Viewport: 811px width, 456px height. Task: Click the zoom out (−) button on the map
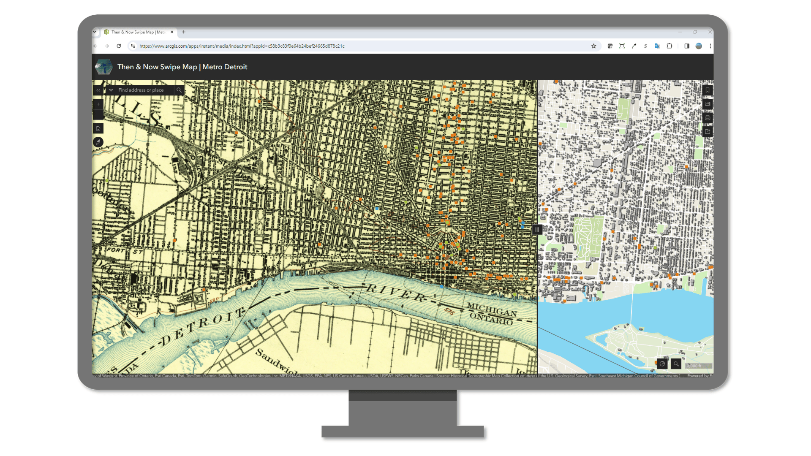point(98,115)
